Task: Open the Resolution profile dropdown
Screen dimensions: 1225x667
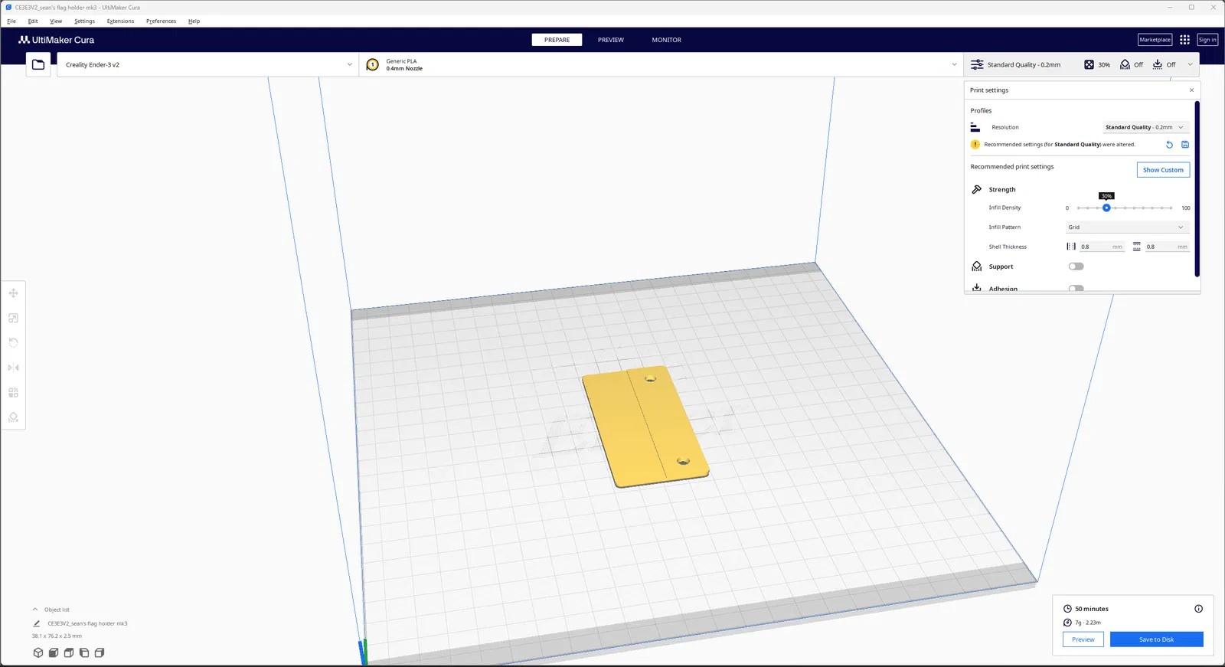Action: pyautogui.click(x=1146, y=127)
